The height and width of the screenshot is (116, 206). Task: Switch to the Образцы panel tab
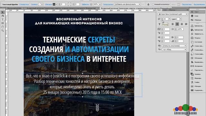tap(172, 10)
